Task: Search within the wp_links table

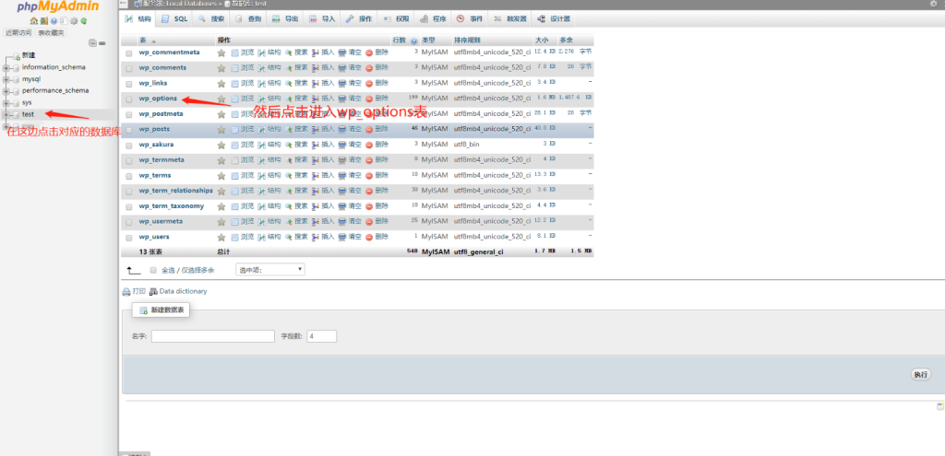Action: point(296,83)
